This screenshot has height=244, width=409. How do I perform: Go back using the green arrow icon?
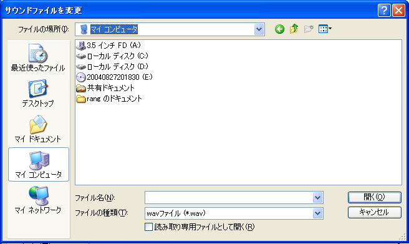tap(279, 29)
